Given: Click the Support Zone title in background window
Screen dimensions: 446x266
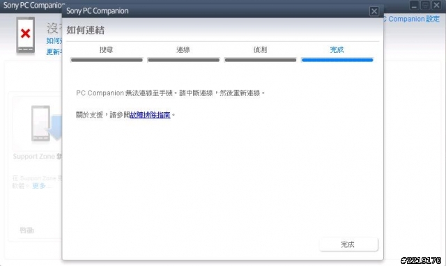Looking at the screenshot, I should [x=37, y=156].
